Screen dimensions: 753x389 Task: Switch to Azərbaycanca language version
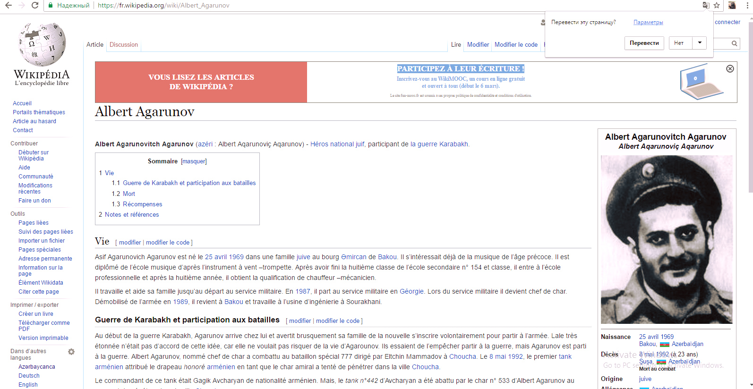37,367
